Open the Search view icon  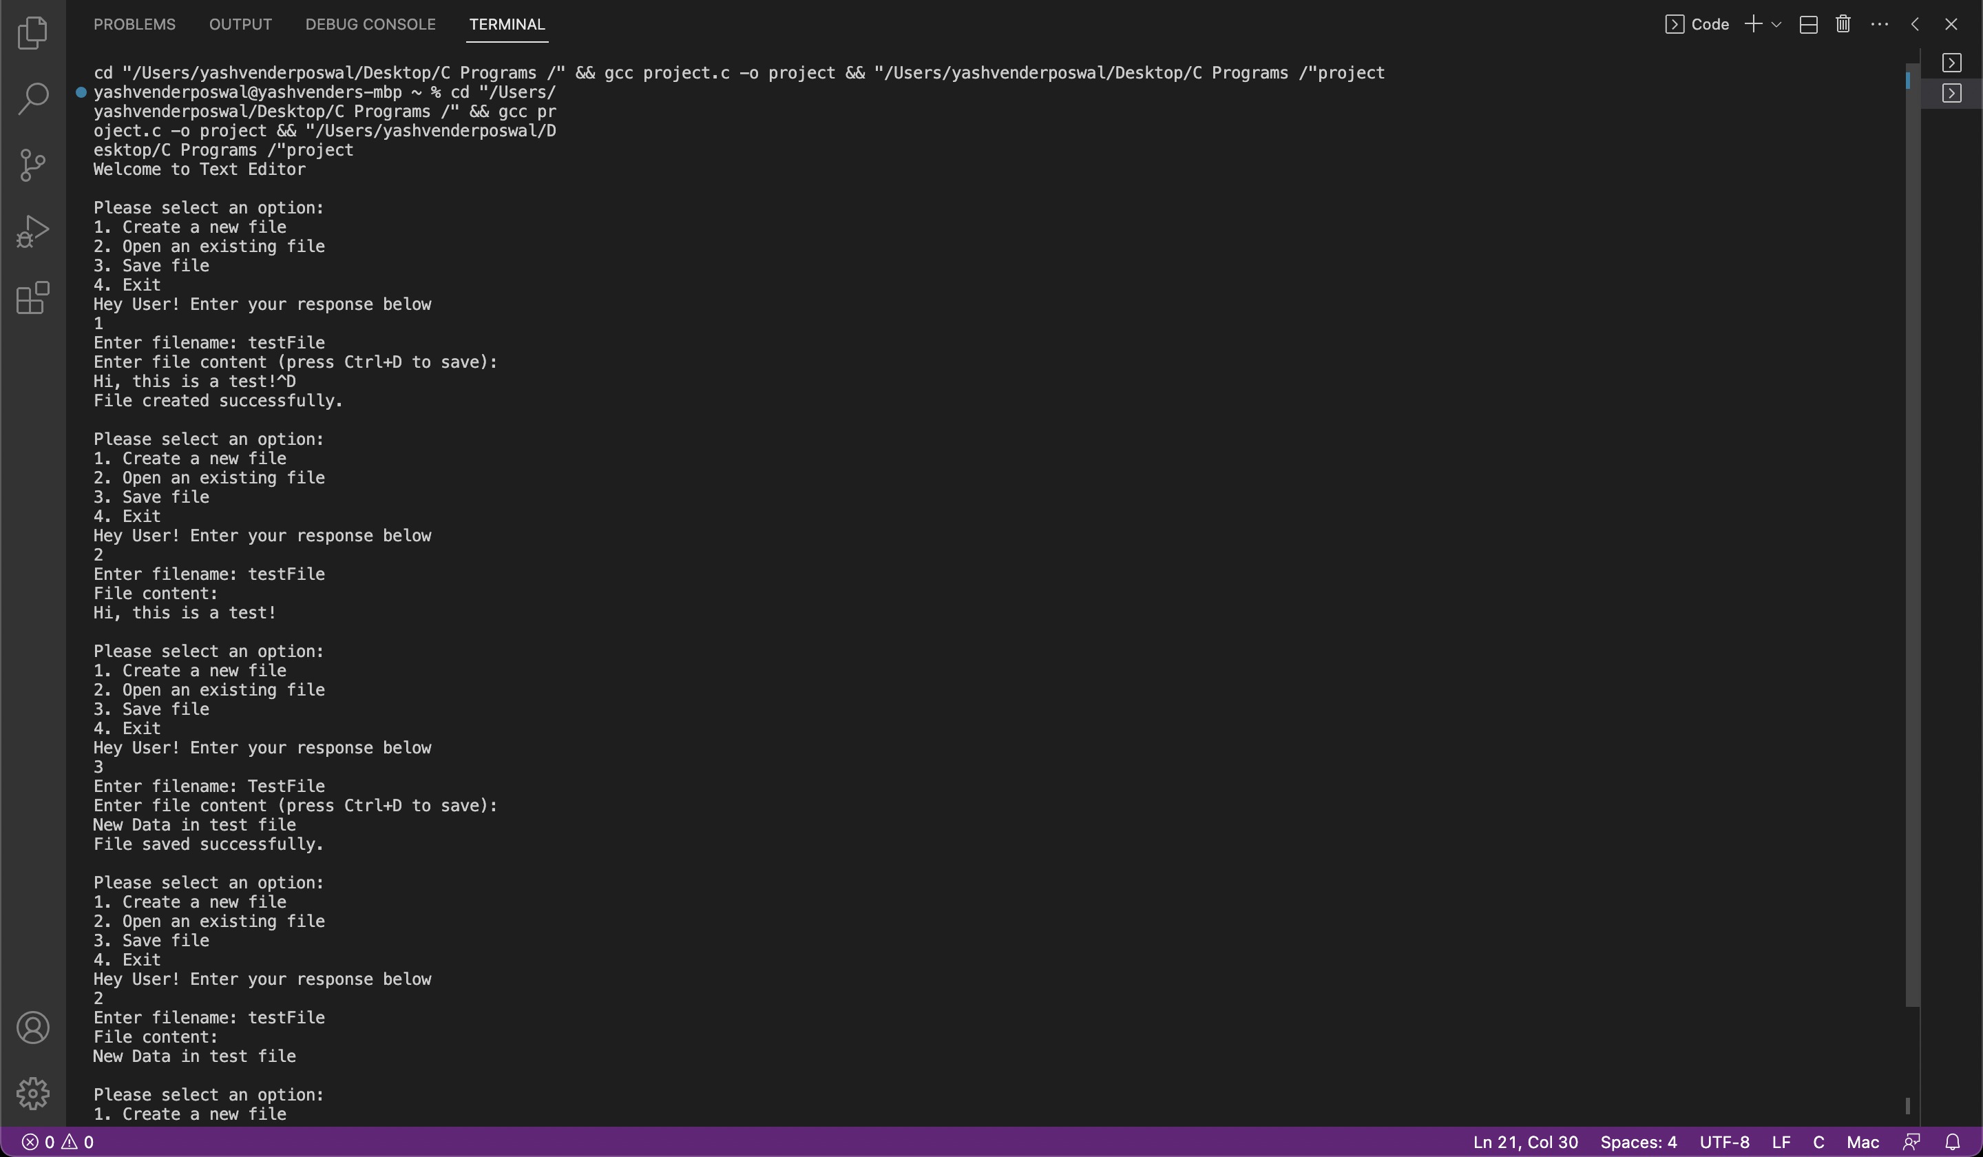(x=32, y=99)
